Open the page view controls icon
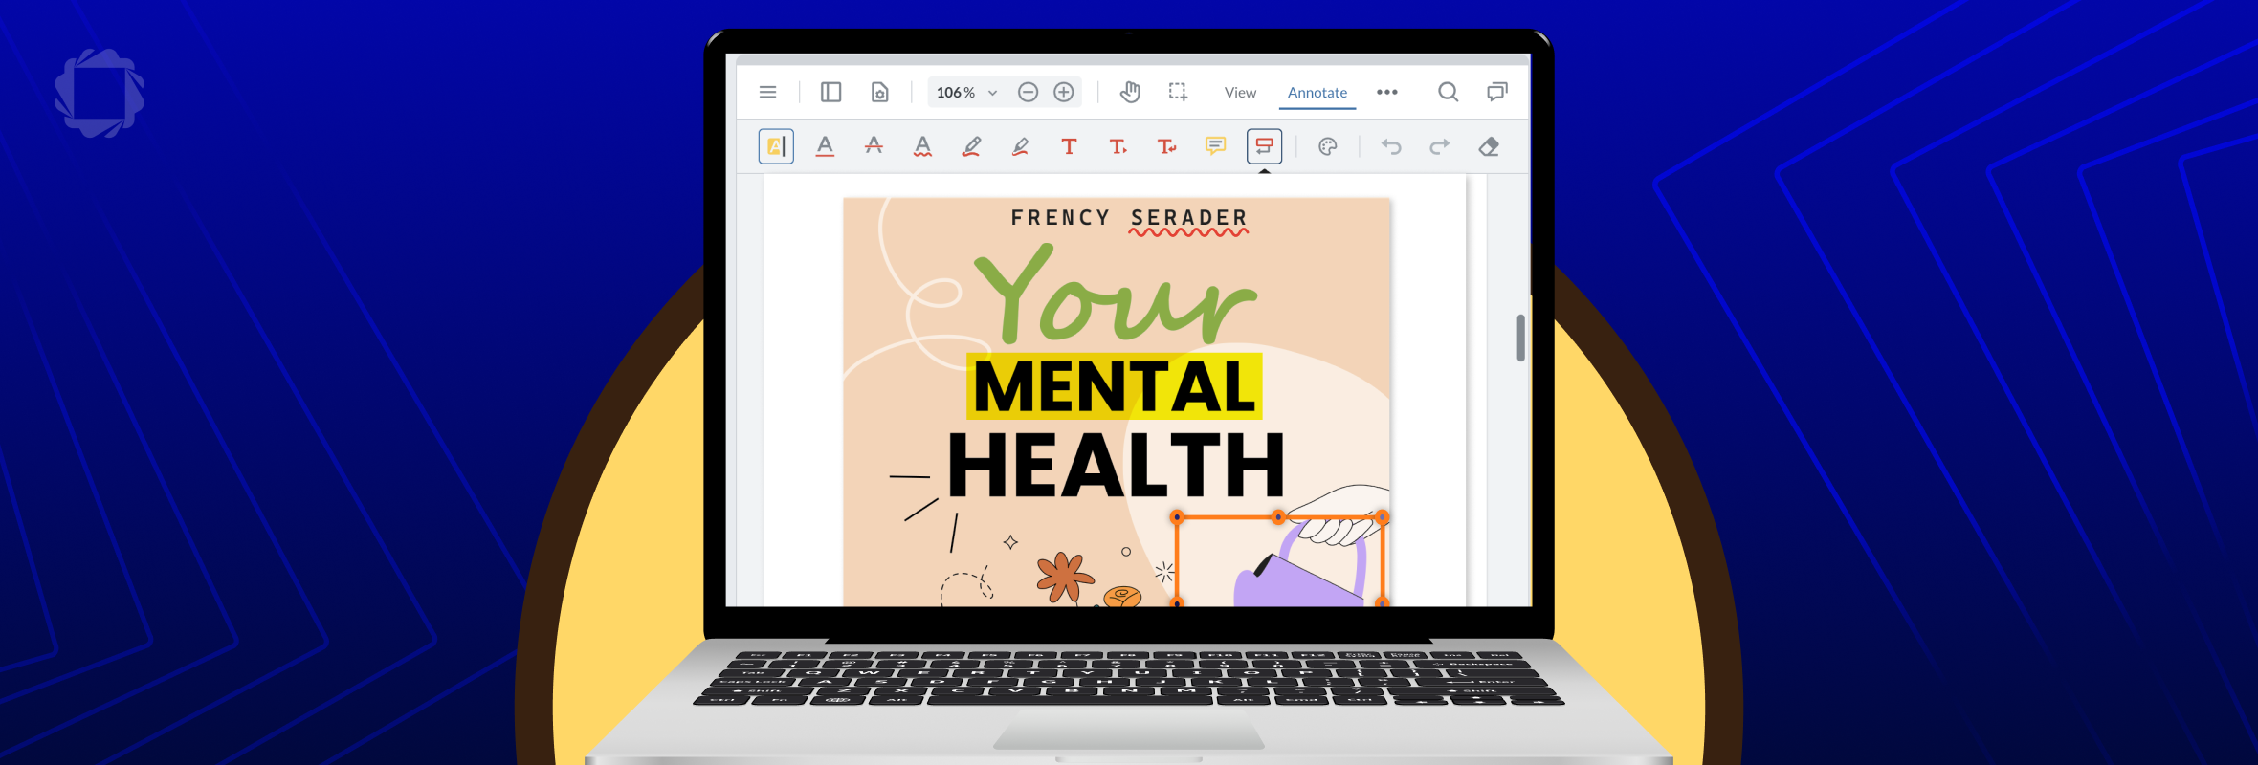Screen dimensions: 2258x765 879,93
